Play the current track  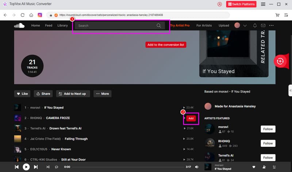pos(26,167)
